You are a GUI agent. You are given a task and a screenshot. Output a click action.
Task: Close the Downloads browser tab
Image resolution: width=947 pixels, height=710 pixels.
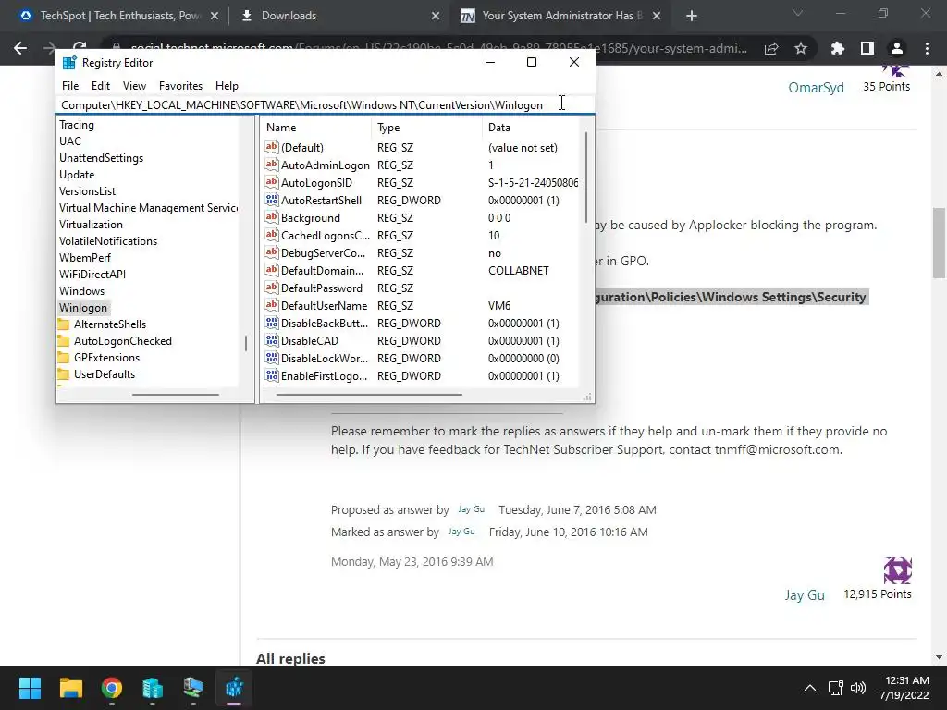(x=436, y=16)
